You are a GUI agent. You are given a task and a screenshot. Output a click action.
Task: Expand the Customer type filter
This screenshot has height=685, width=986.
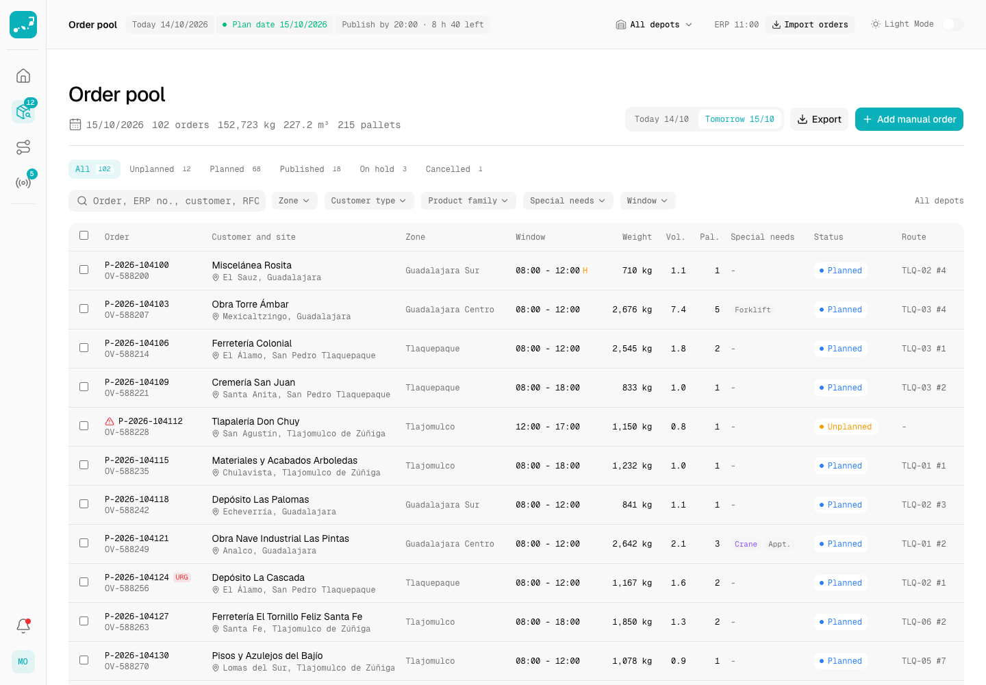[368, 201]
